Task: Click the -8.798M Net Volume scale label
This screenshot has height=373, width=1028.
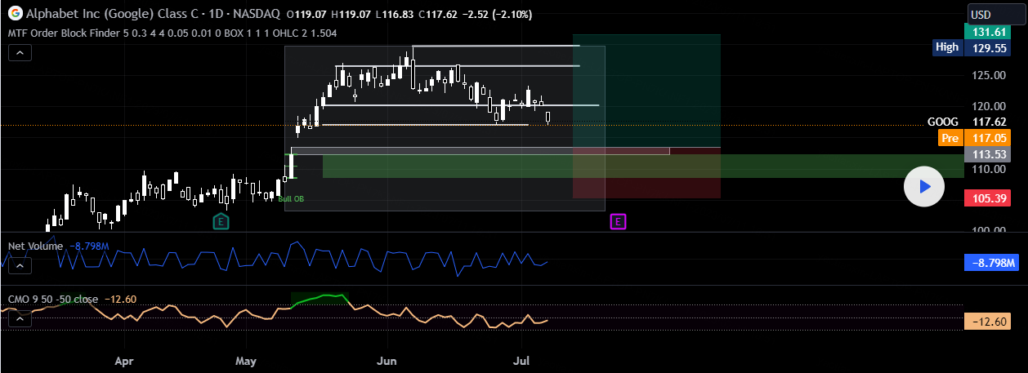Action: 991,263
